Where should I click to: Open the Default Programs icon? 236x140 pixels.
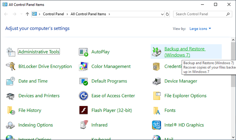[x=84, y=81]
